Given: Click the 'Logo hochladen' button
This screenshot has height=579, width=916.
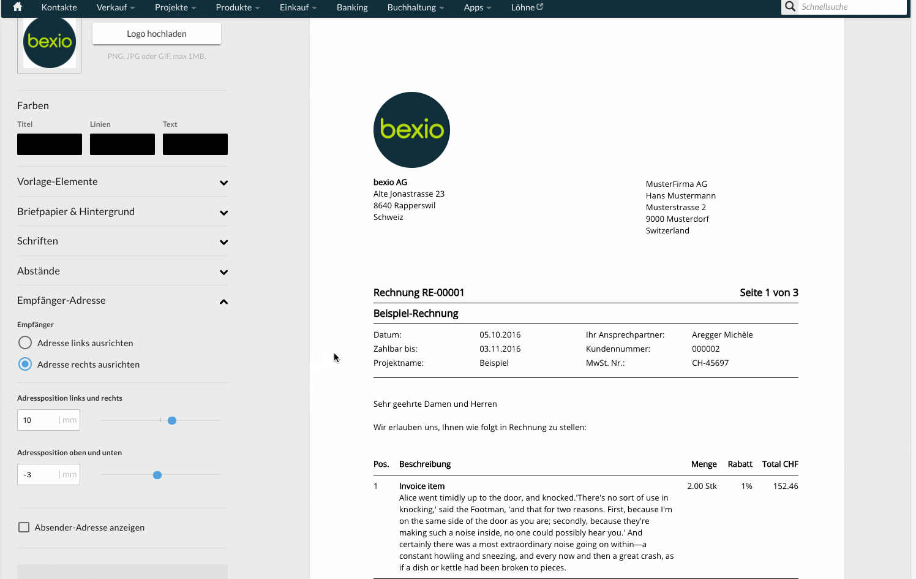Looking at the screenshot, I should [157, 34].
